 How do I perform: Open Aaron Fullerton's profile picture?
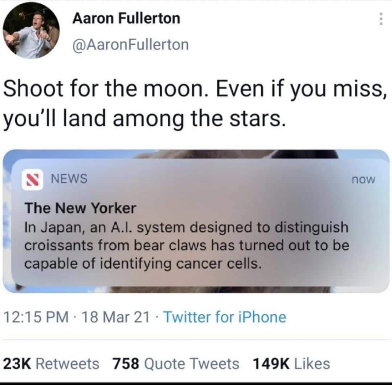pyautogui.click(x=31, y=30)
